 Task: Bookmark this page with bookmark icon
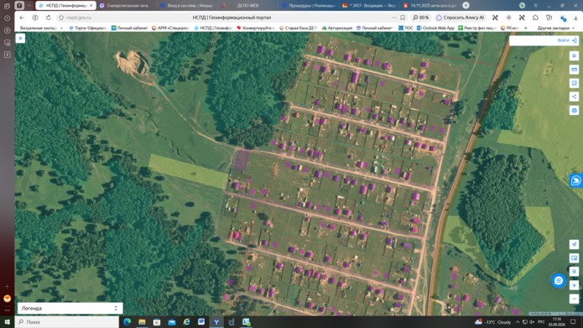[x=403, y=18]
